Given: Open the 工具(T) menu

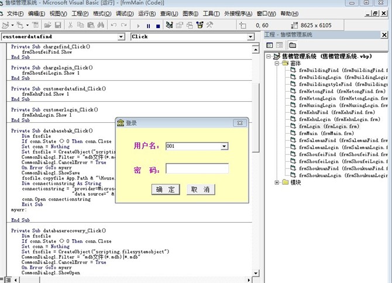Looking at the screenshot, I should pos(211,13).
